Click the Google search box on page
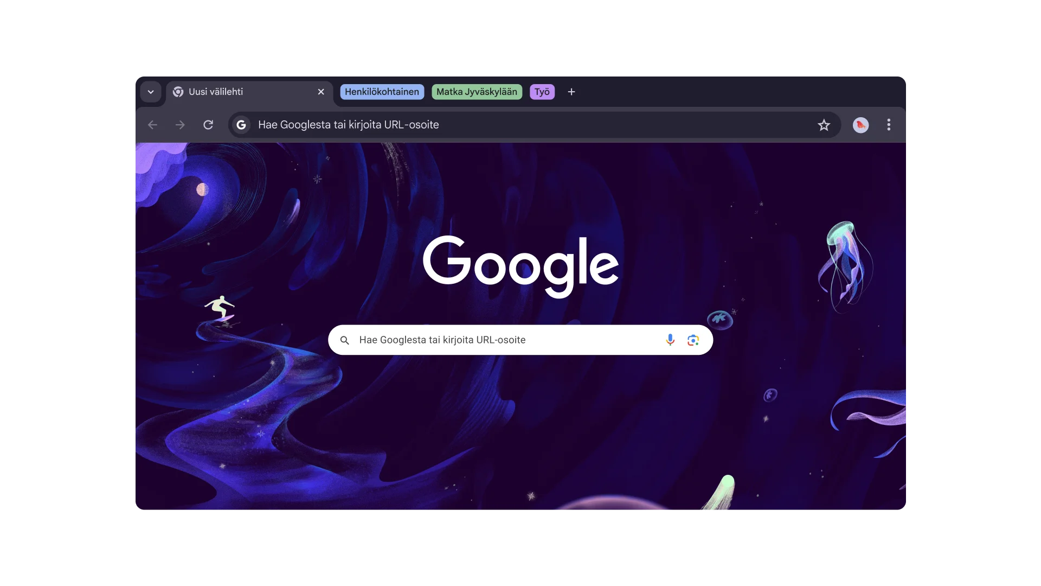Image resolution: width=1041 pixels, height=586 pixels. tap(504, 340)
